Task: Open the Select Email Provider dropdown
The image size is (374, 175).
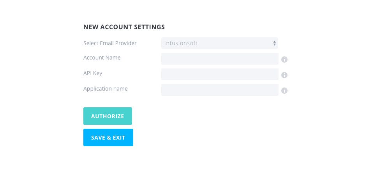Action: (219, 43)
